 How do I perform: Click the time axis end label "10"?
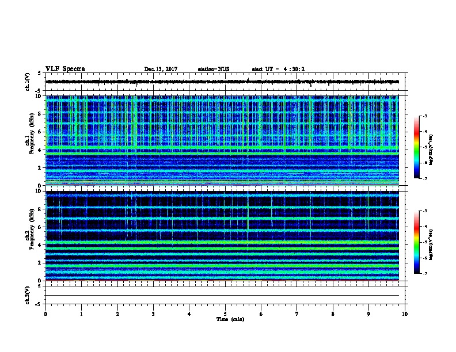(405, 314)
